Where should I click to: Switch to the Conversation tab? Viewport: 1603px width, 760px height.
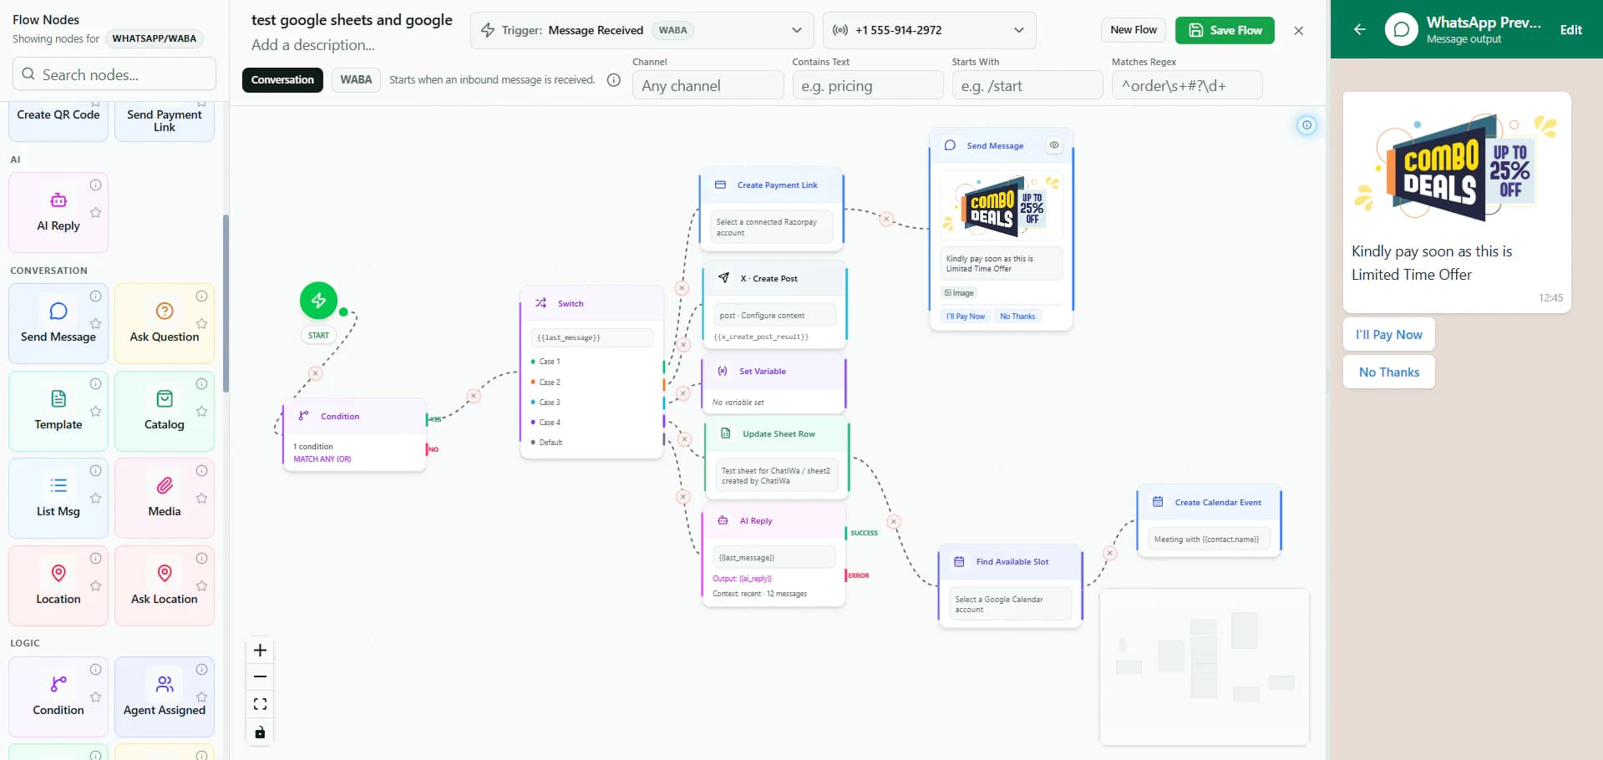pyautogui.click(x=282, y=80)
